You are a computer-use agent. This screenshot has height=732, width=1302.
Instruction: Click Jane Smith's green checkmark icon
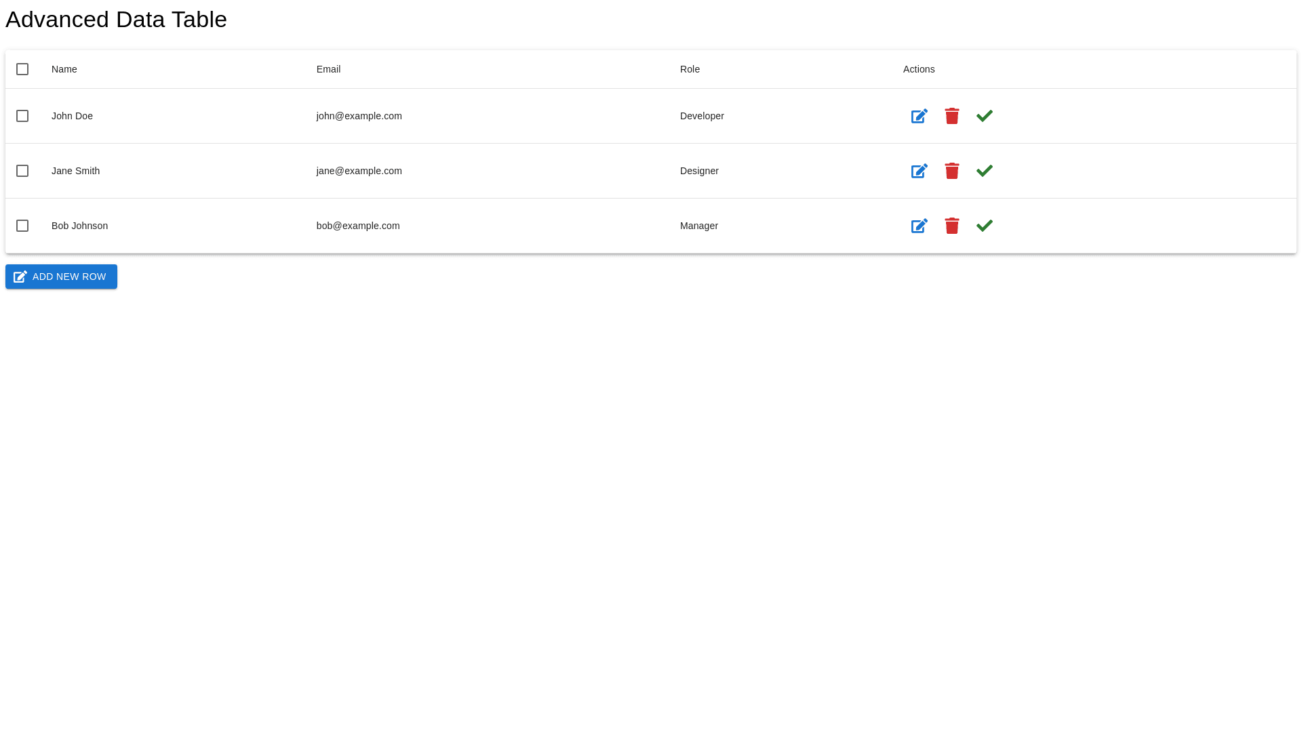(x=984, y=171)
